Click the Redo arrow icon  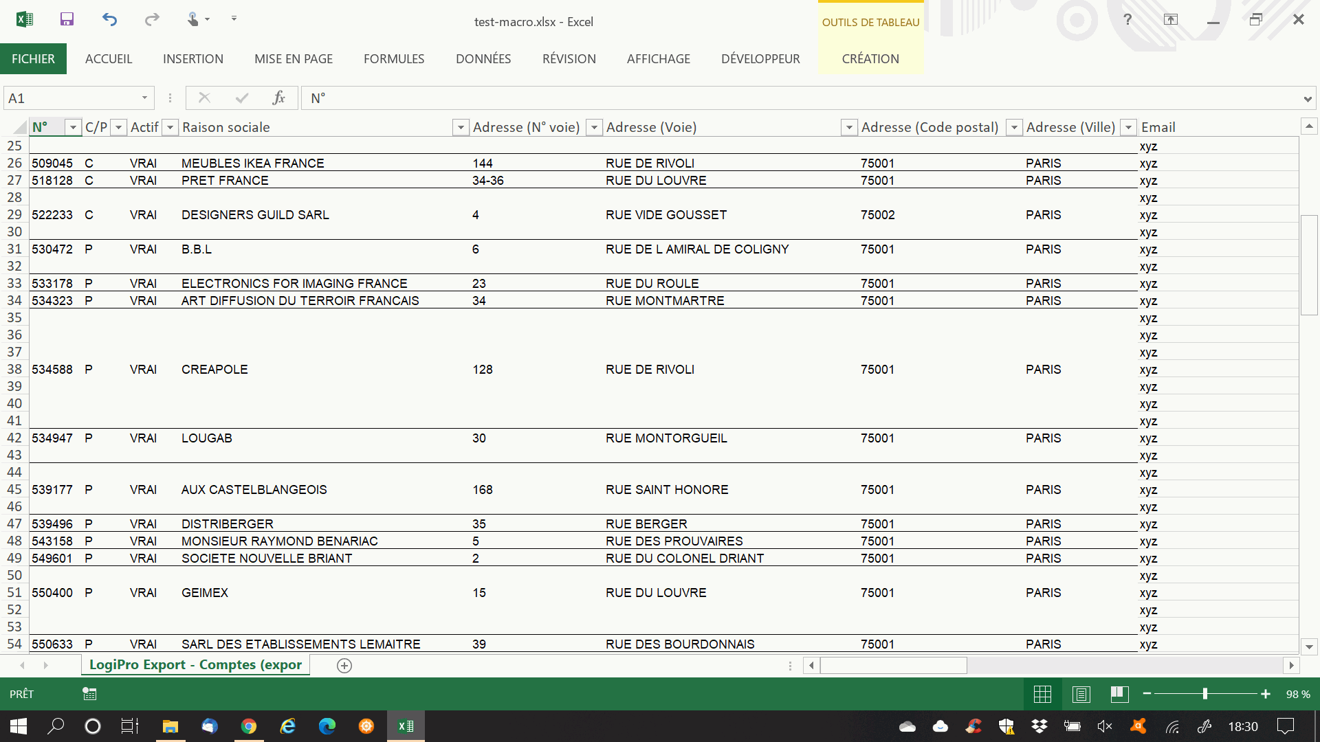[x=151, y=19]
